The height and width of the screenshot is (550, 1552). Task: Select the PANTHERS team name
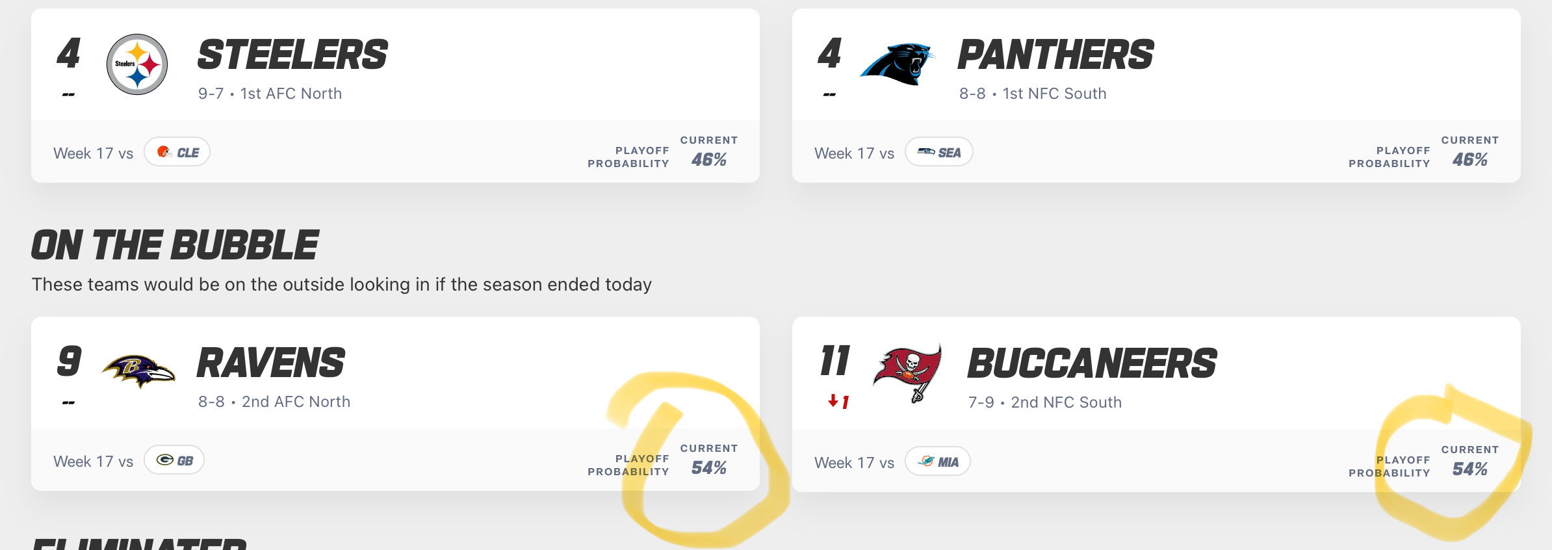[1055, 55]
